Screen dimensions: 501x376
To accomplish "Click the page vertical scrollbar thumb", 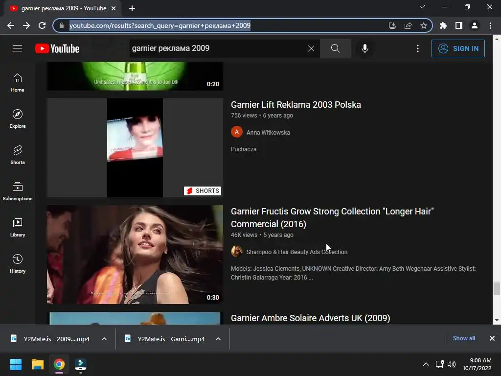I will click(497, 288).
